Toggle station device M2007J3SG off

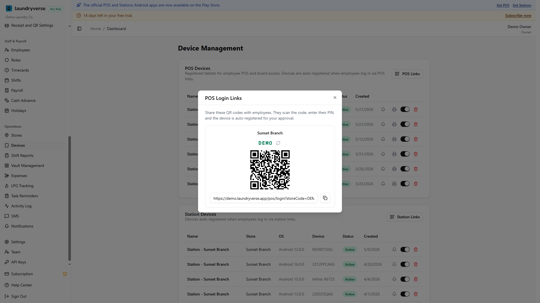coord(405,249)
